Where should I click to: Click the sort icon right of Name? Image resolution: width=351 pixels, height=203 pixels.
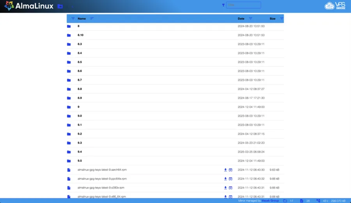[x=92, y=19]
